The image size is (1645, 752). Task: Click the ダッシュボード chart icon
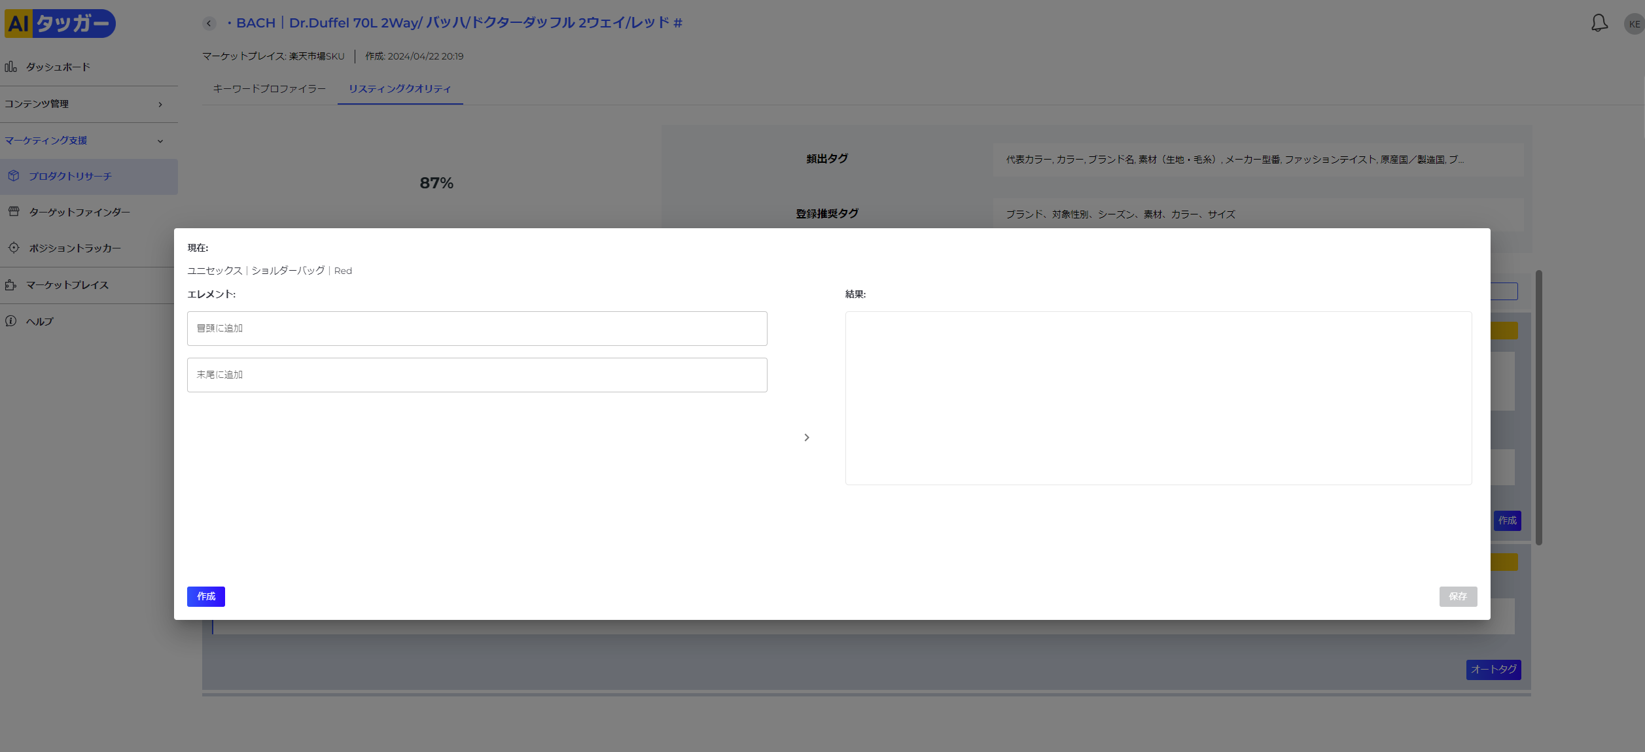[x=11, y=67]
